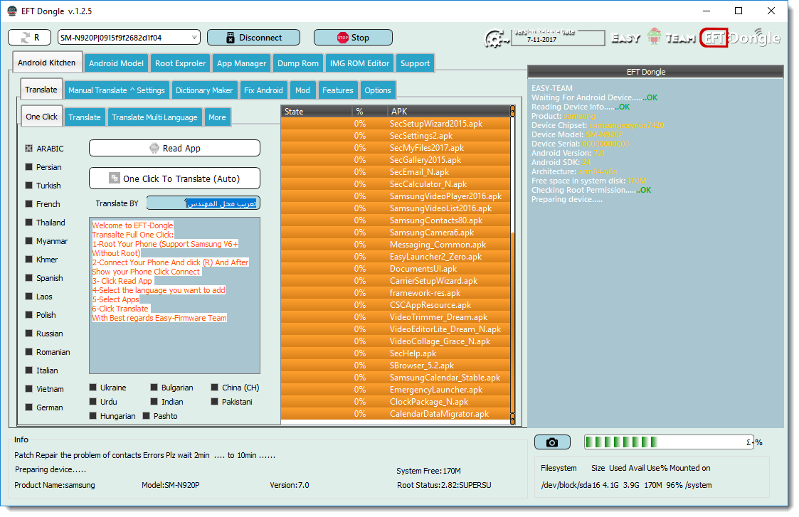Image resolution: width=799 pixels, height=517 pixels.
Task: Tick the Khmer checkbox
Action: coord(29,260)
